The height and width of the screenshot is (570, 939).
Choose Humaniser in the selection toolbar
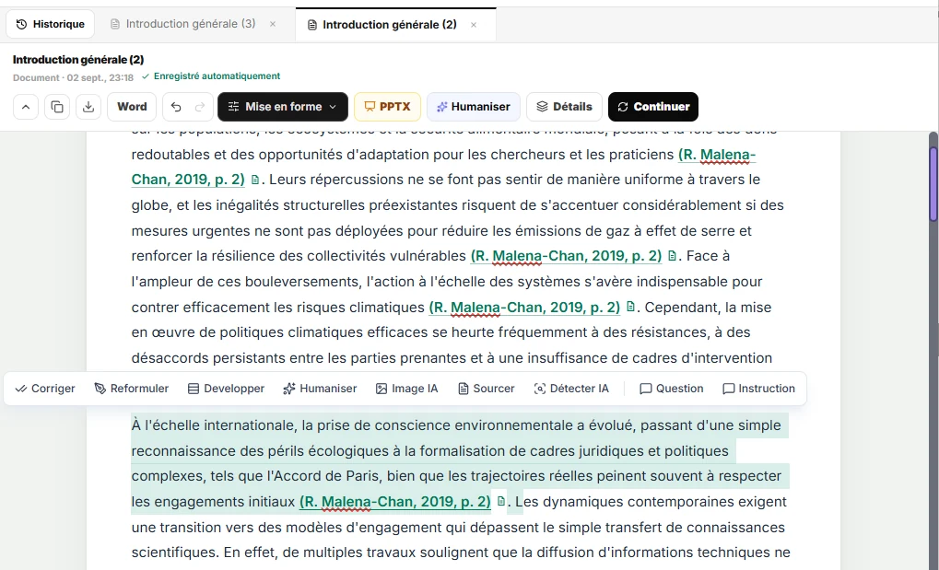[x=320, y=389]
